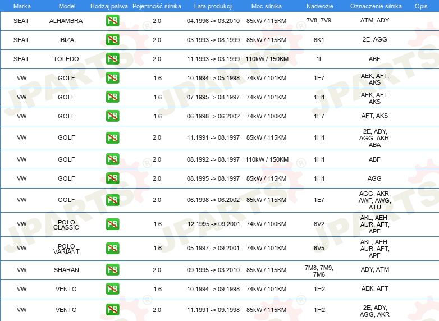Click the 7M8, 7M9, 7M6 body cell
The image size is (439, 321).
click(319, 271)
